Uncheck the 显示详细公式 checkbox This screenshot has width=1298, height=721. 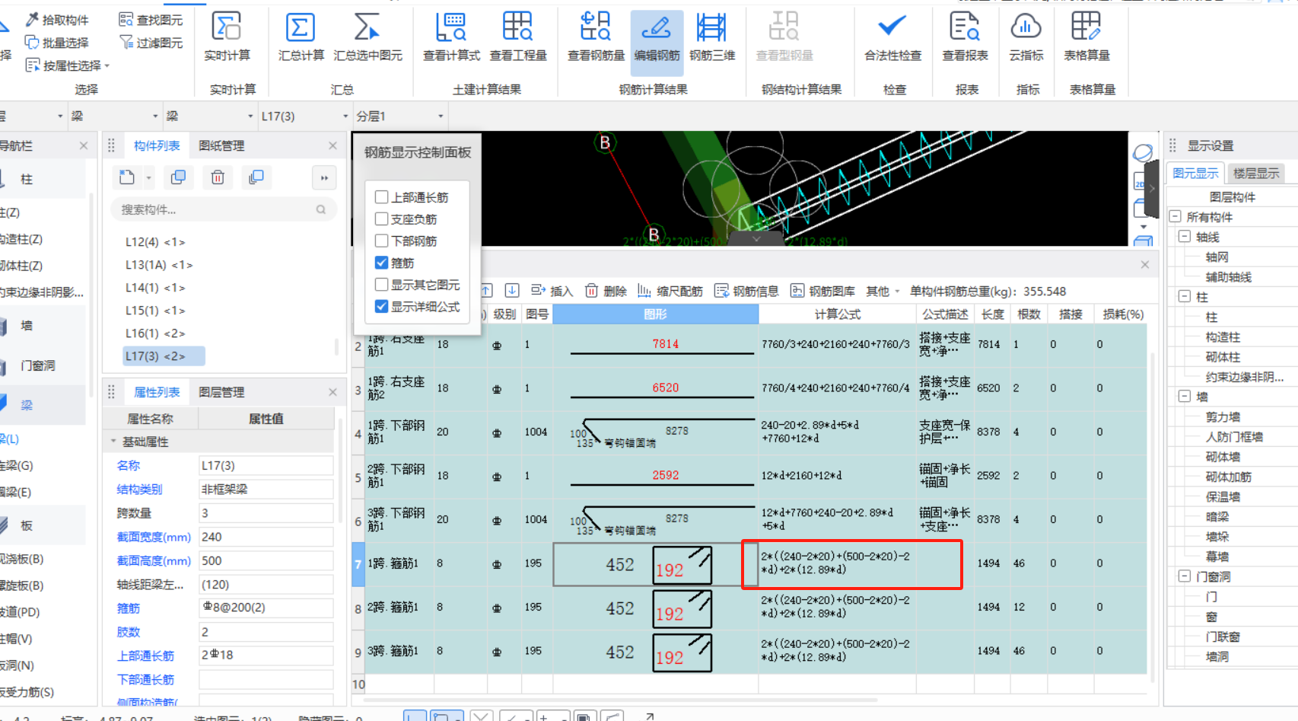382,306
